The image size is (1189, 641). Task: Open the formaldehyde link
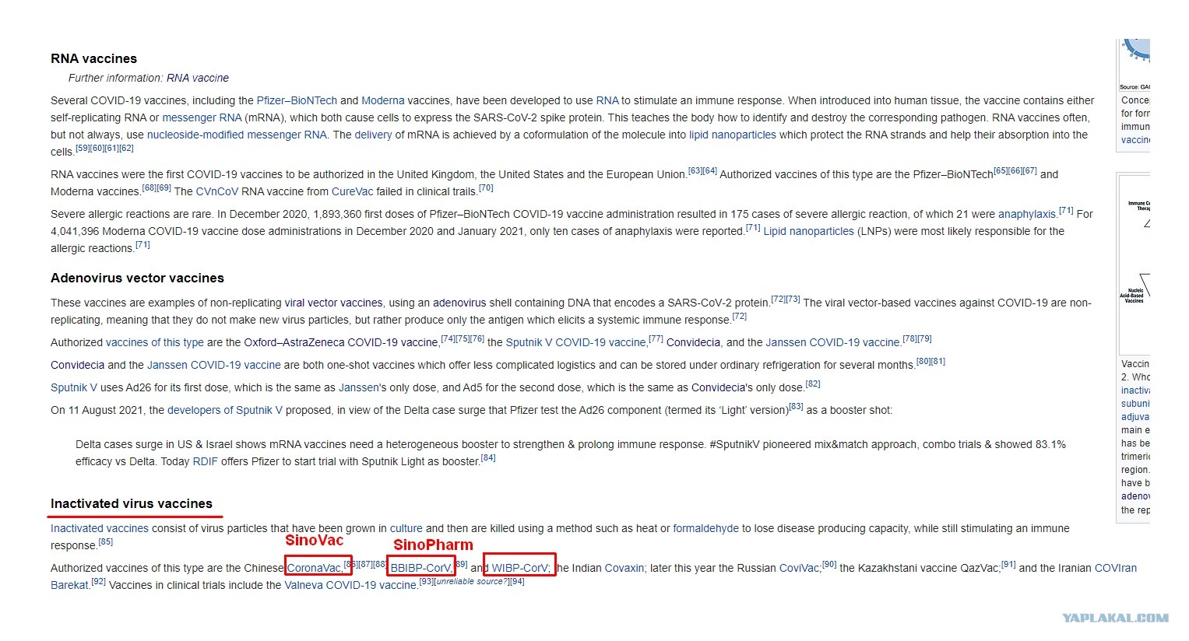[x=706, y=528]
